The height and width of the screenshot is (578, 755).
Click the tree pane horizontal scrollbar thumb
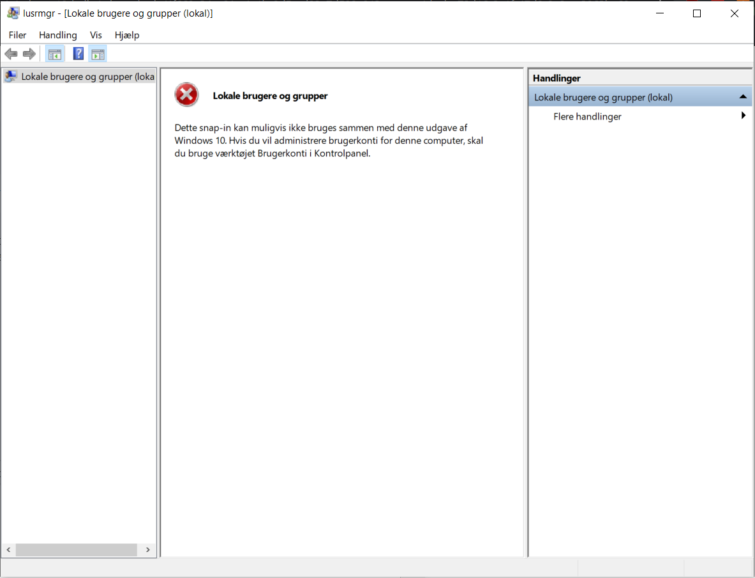pos(76,550)
